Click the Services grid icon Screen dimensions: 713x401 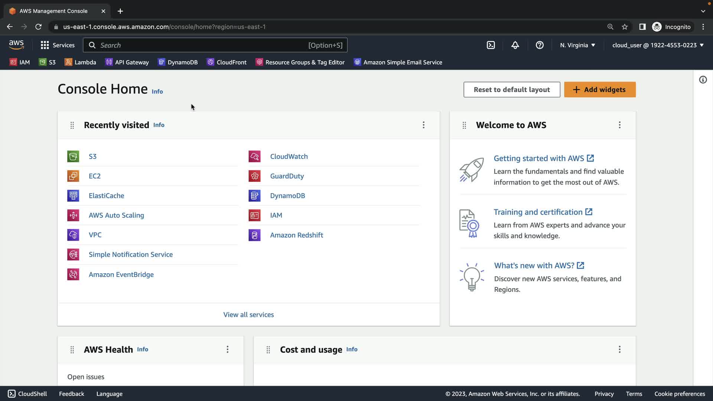point(45,45)
